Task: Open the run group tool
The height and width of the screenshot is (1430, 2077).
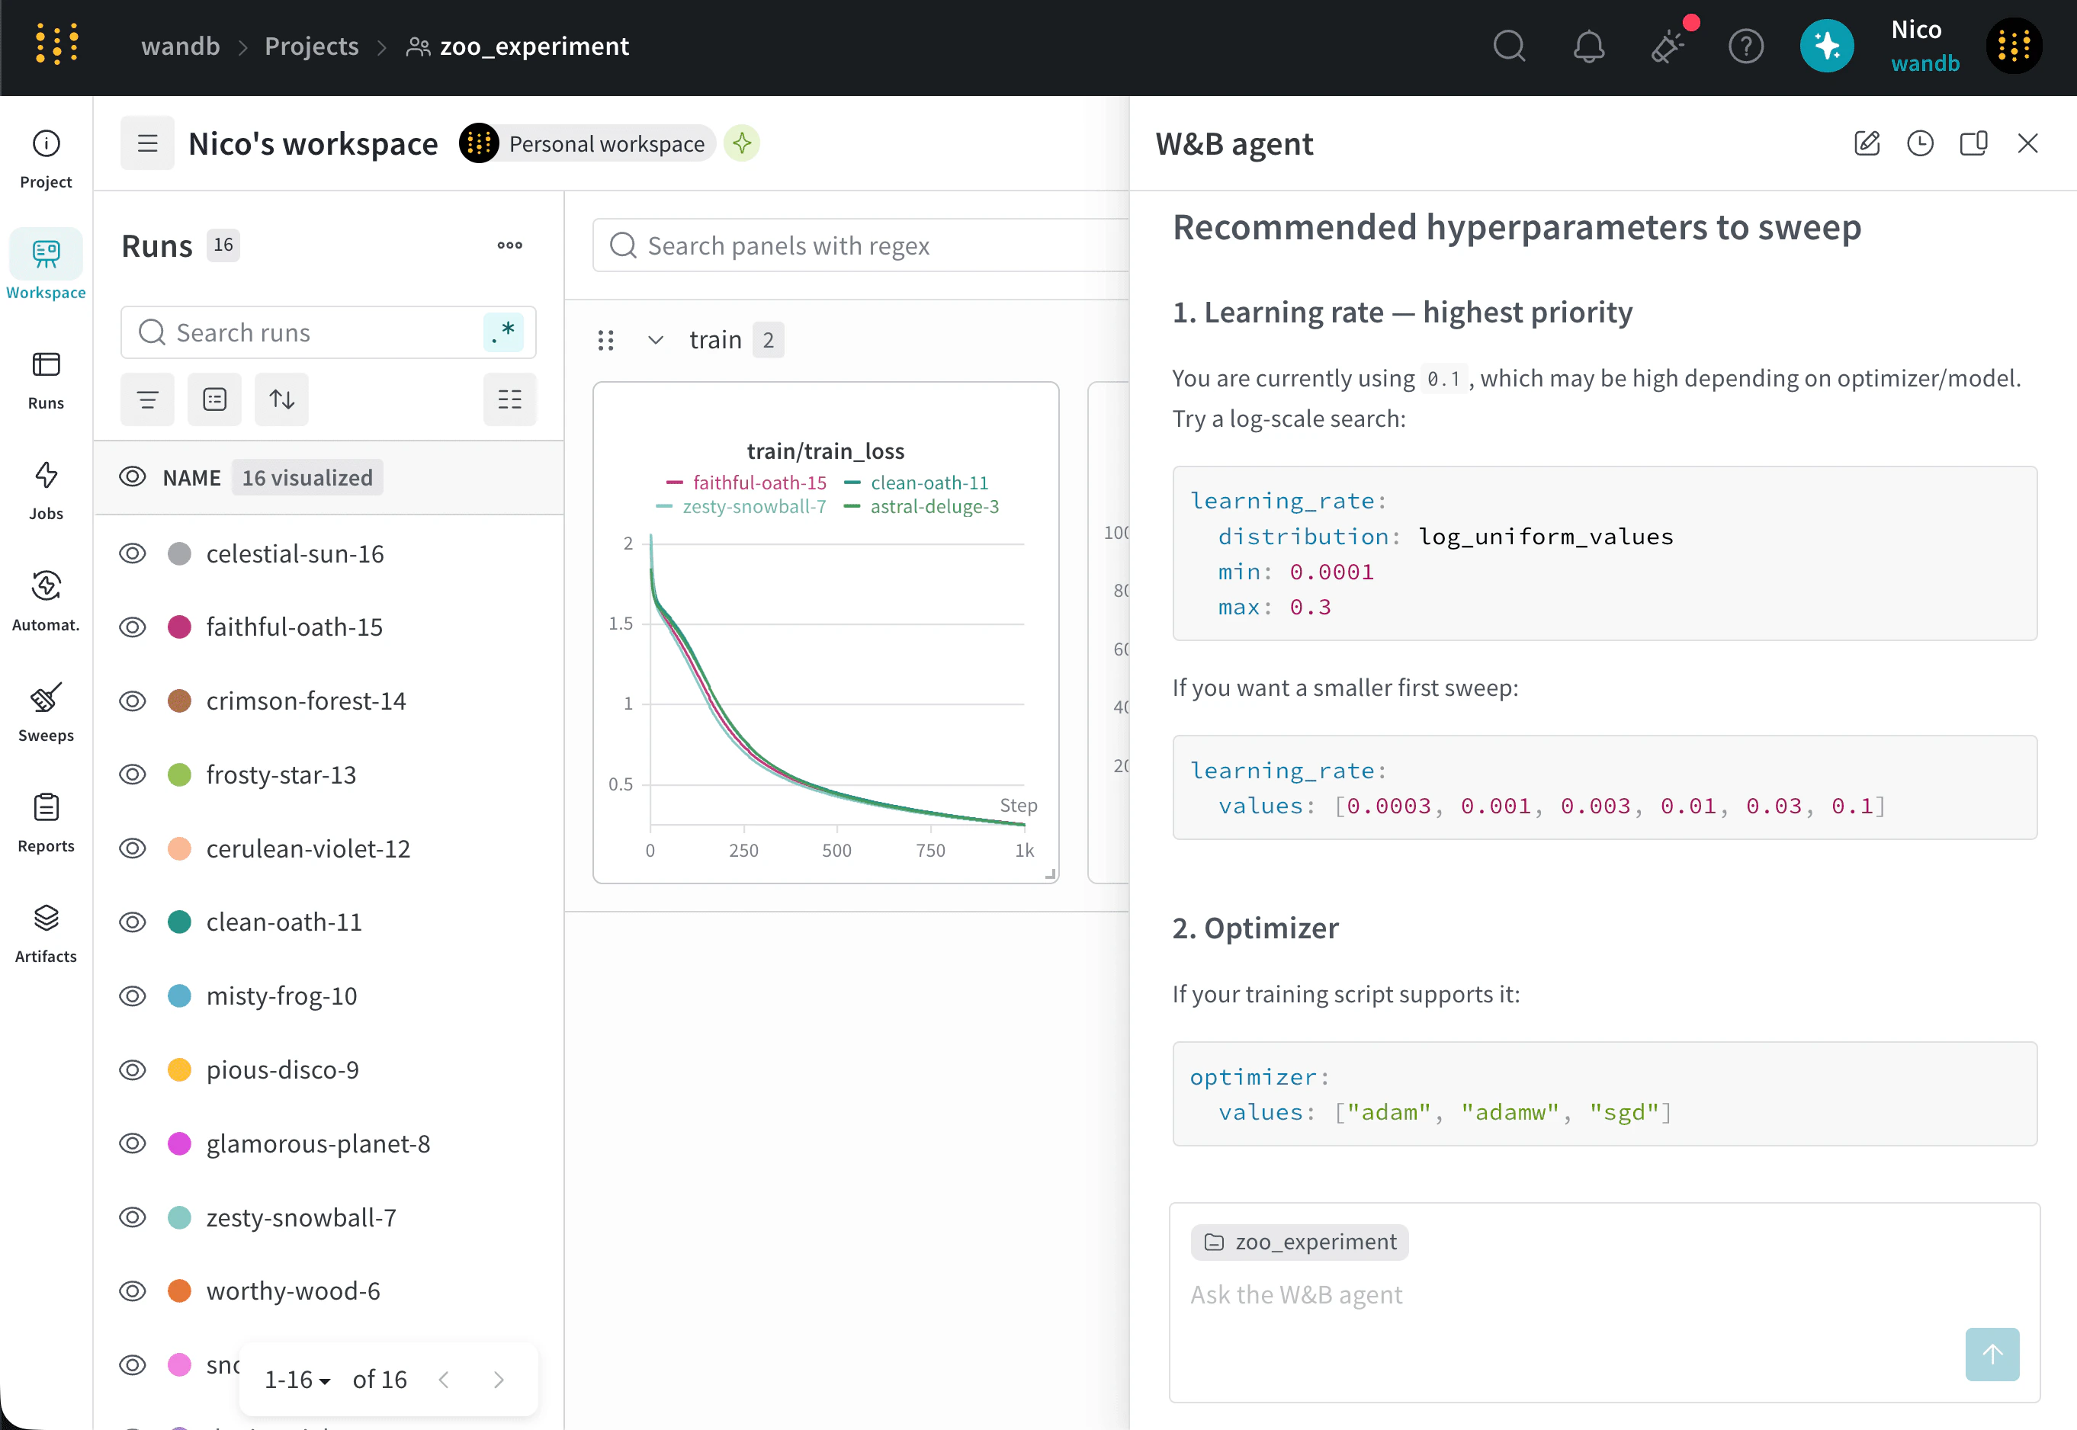Action: pyautogui.click(x=215, y=399)
